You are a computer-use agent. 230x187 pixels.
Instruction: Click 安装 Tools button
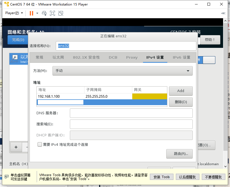[x=162, y=177]
